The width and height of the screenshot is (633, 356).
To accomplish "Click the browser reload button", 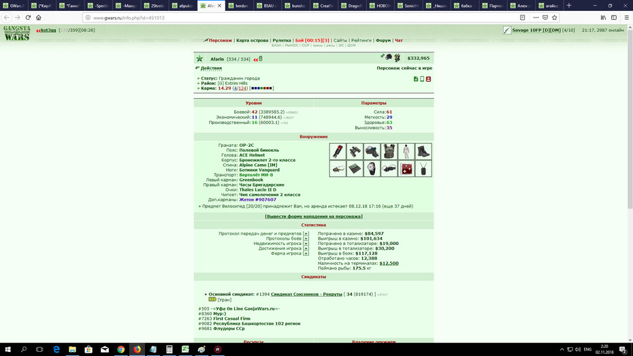I will (28, 17).
